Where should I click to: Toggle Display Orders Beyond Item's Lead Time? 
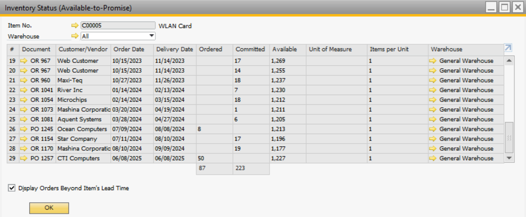tap(12, 188)
